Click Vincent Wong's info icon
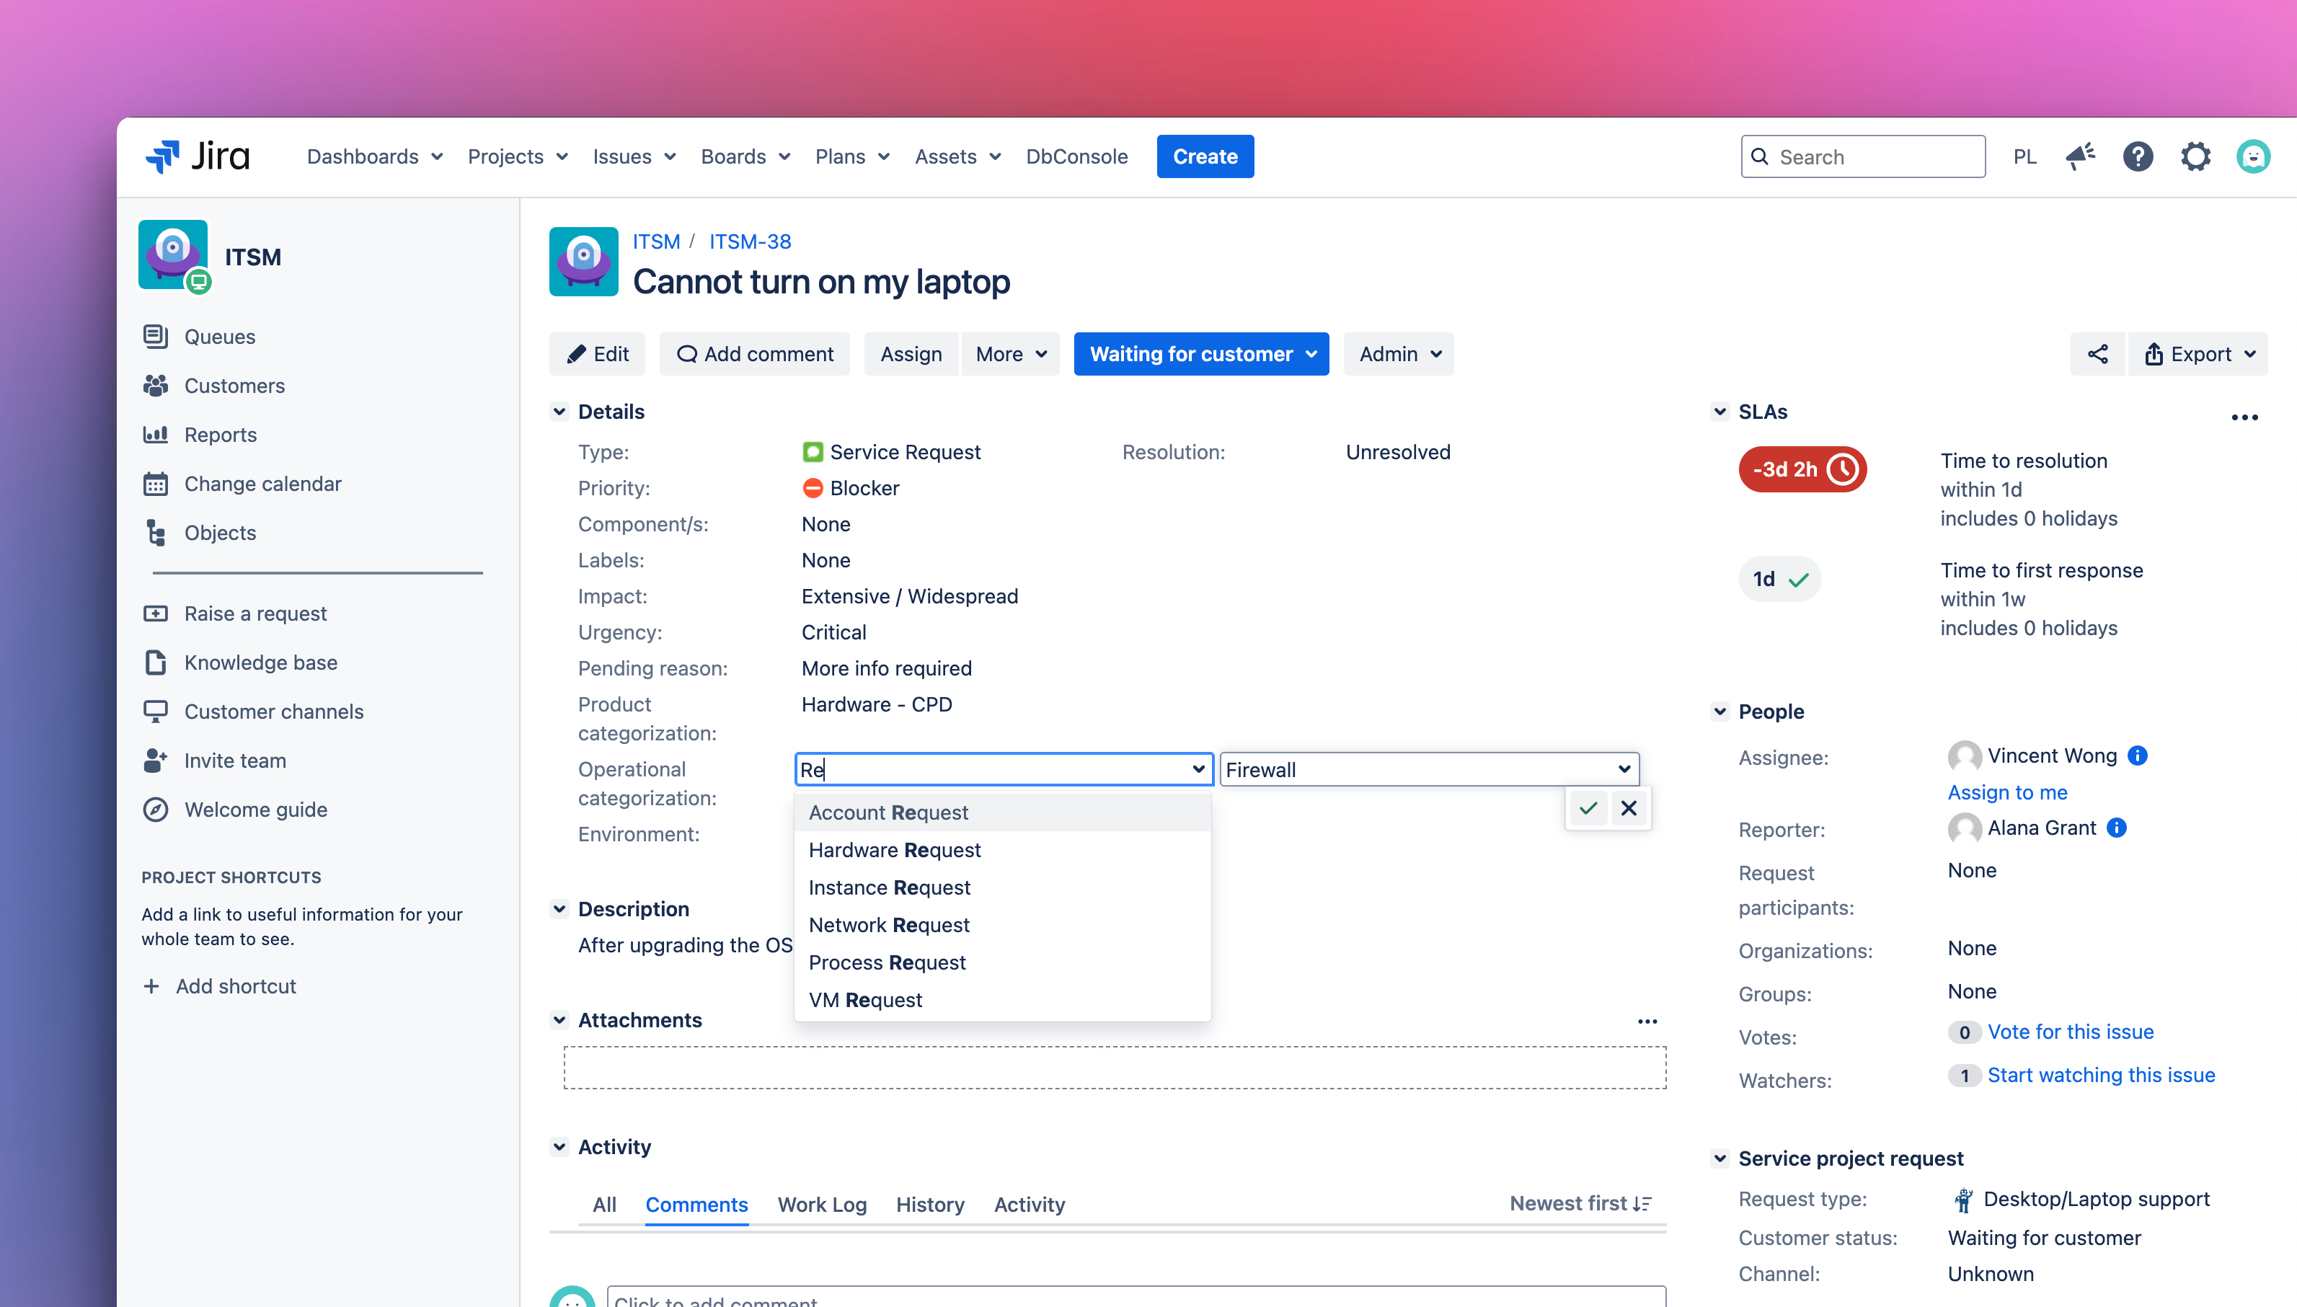The width and height of the screenshot is (2297, 1307). click(2137, 755)
